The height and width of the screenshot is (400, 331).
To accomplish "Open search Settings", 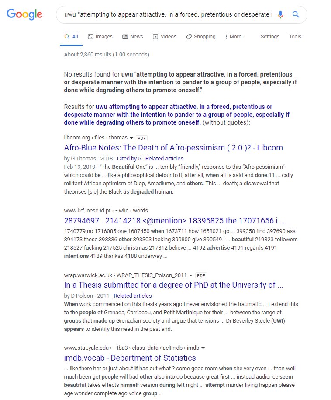I will (270, 37).
